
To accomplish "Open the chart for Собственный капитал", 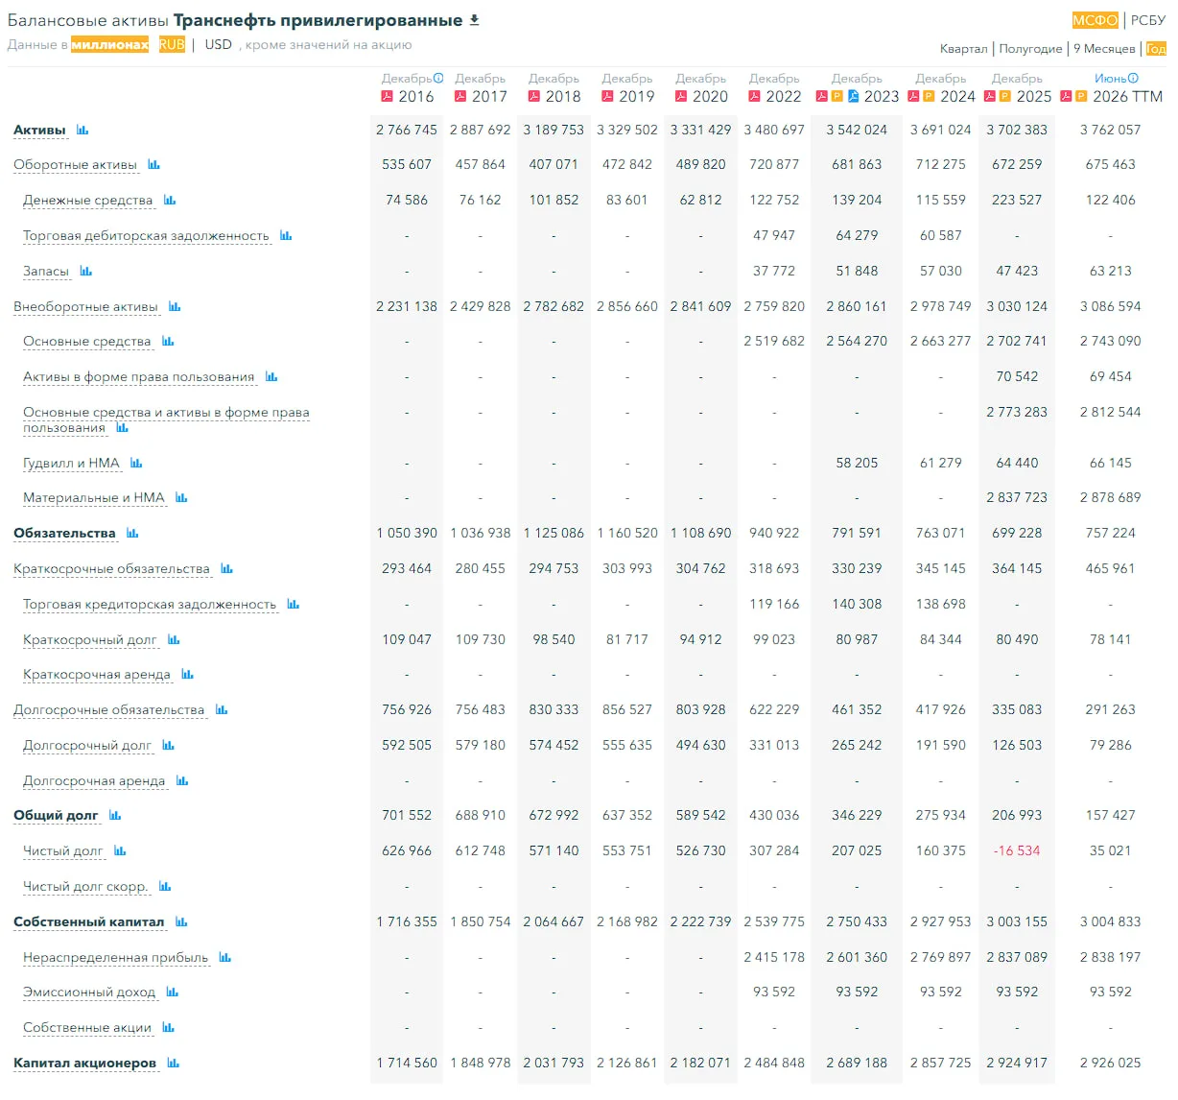I will point(181,921).
